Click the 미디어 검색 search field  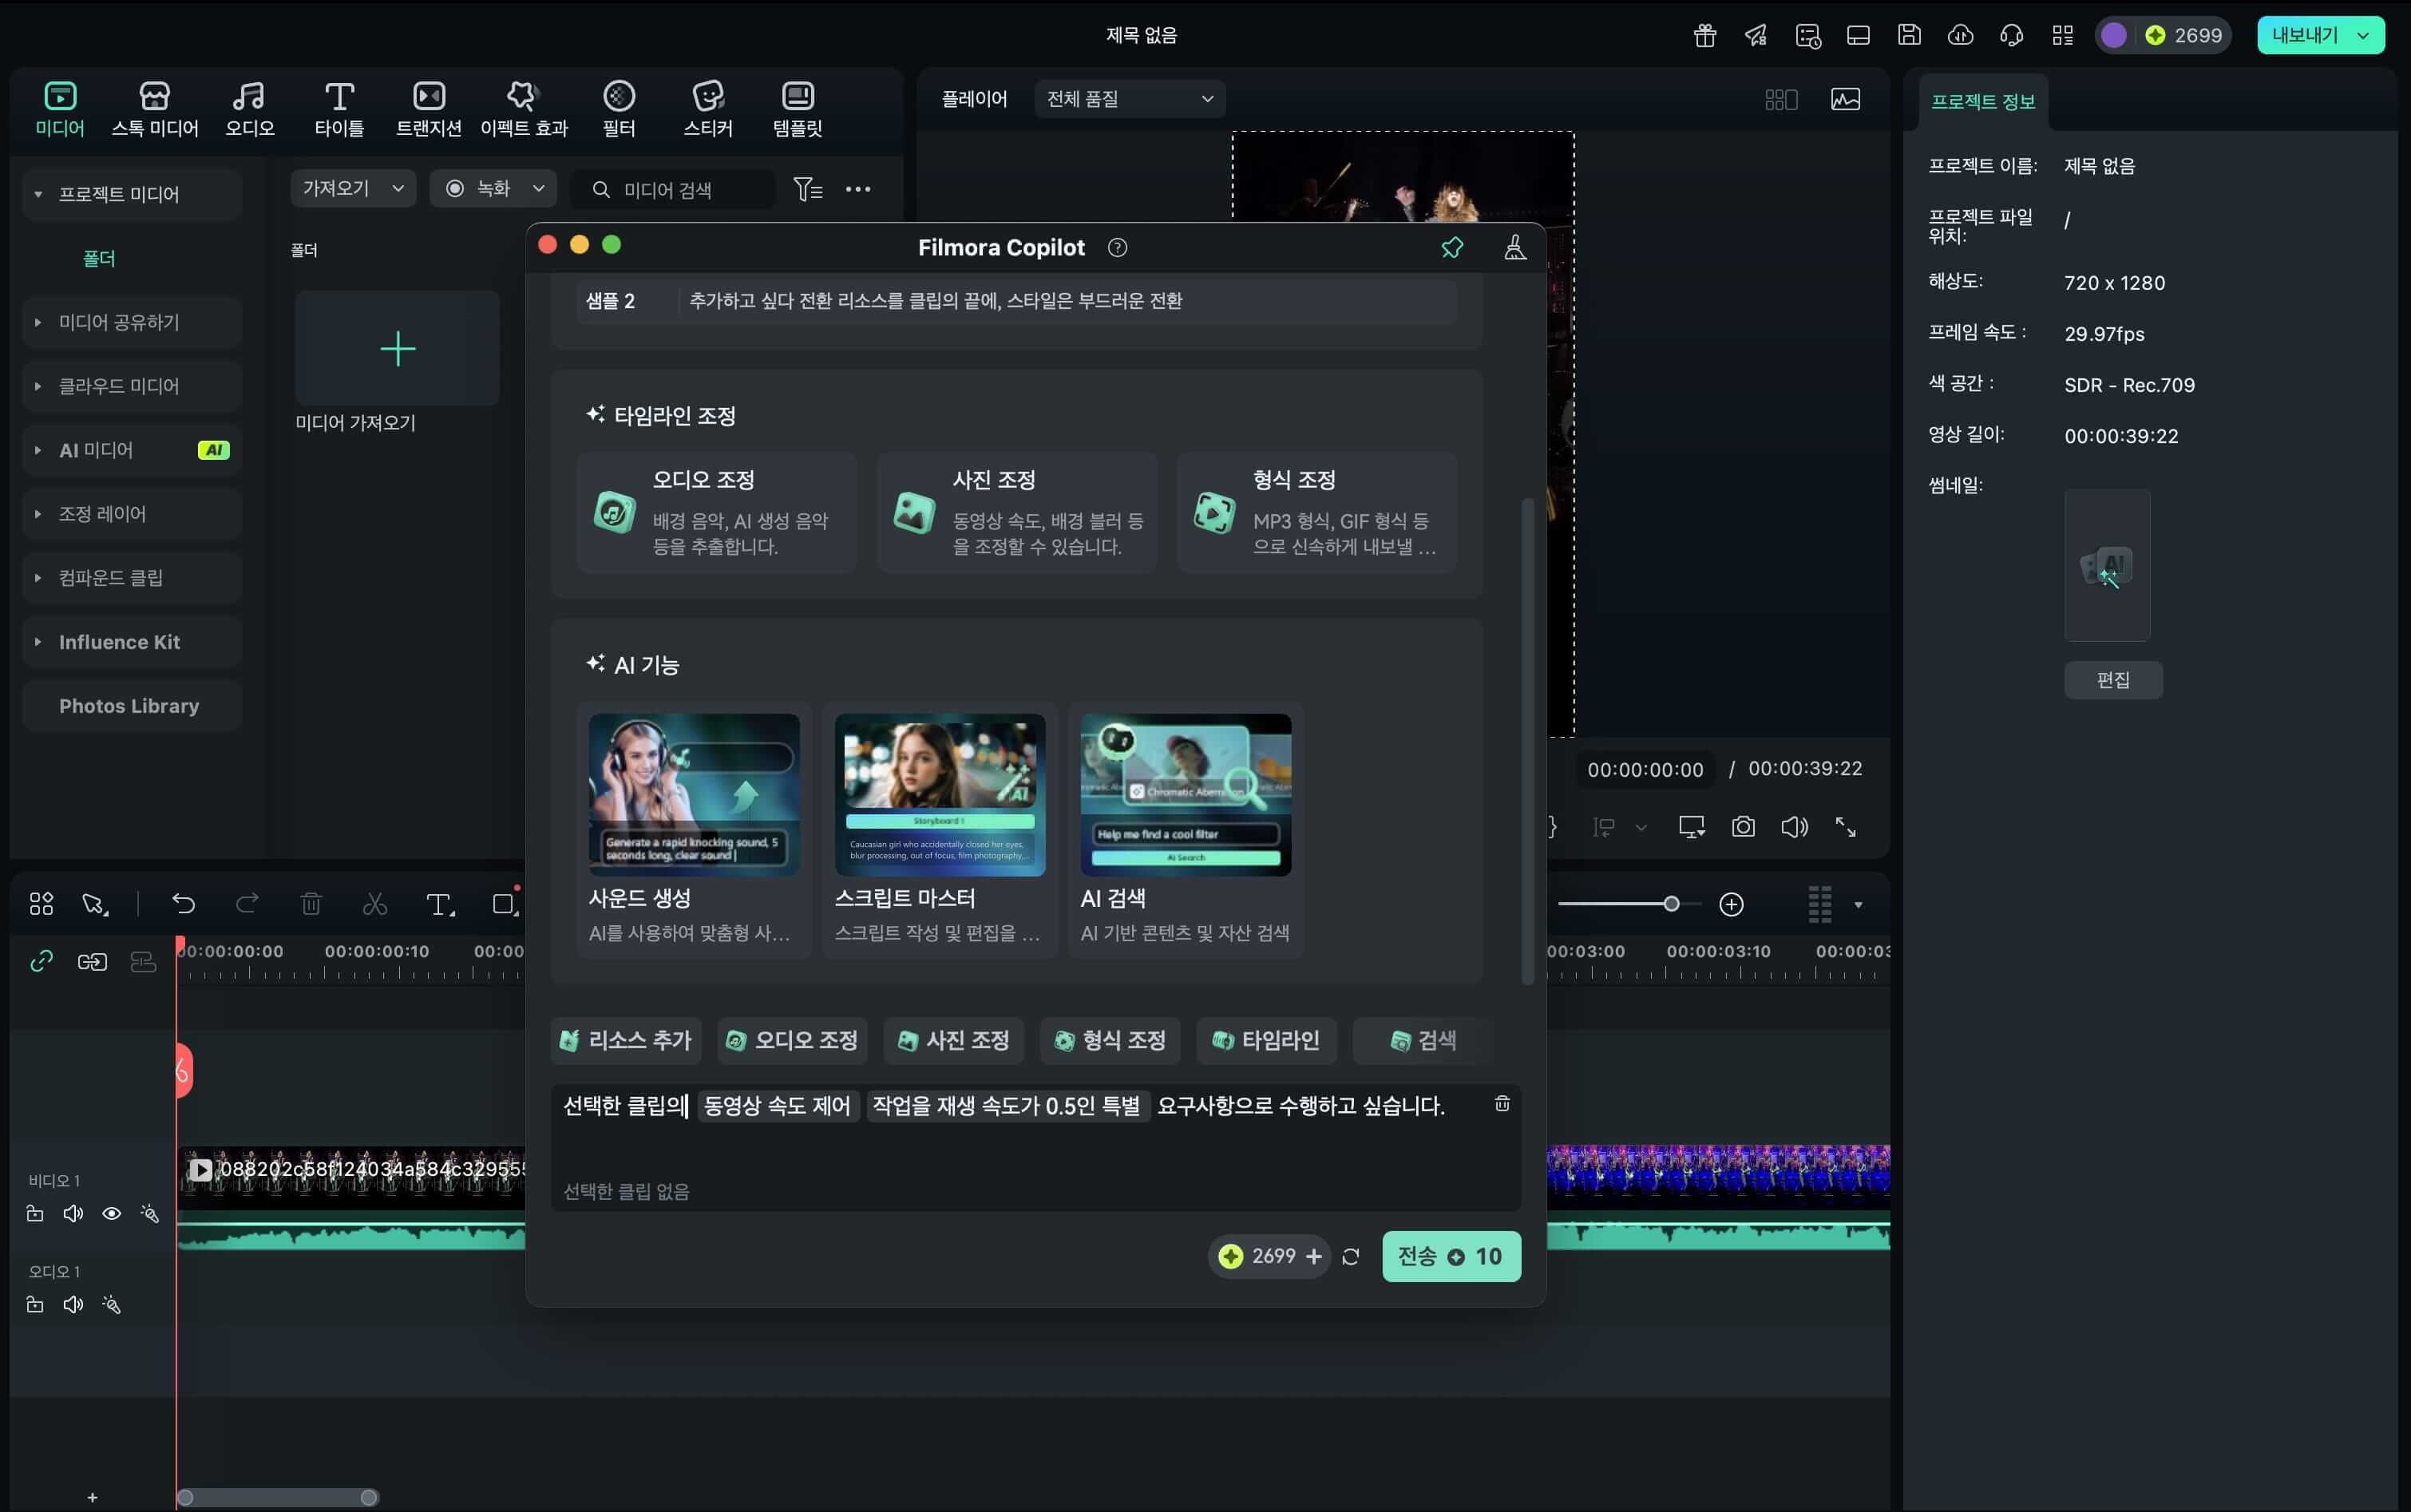coord(673,189)
